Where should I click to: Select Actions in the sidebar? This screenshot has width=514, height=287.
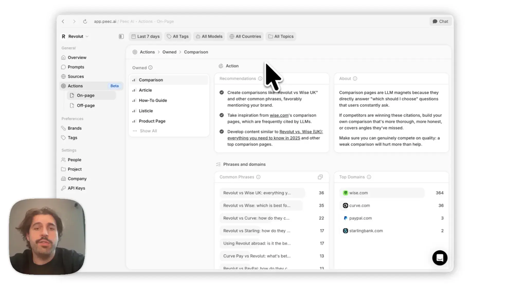tap(91, 86)
